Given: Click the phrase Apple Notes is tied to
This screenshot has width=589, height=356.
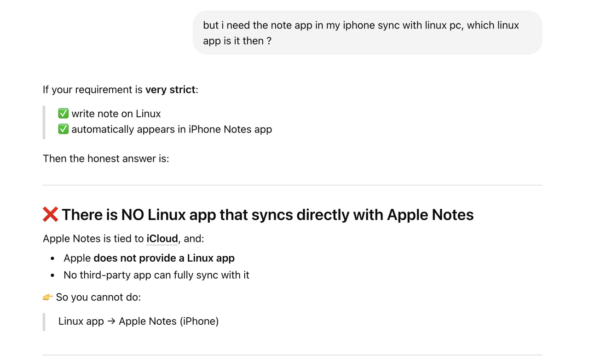Looking at the screenshot, I should coord(93,239).
